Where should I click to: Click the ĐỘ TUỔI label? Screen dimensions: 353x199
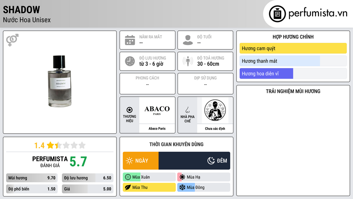click(204, 37)
